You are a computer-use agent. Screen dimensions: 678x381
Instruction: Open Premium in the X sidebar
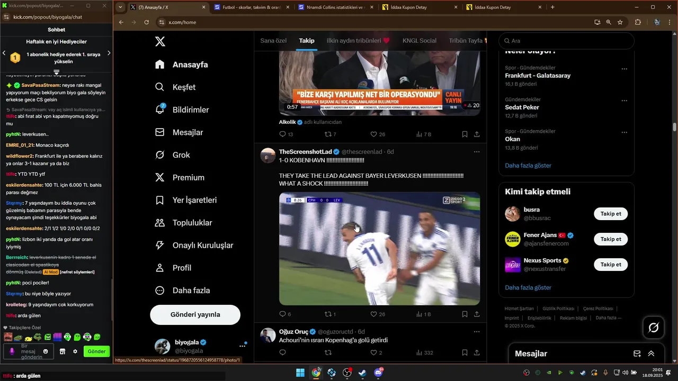[180, 178]
